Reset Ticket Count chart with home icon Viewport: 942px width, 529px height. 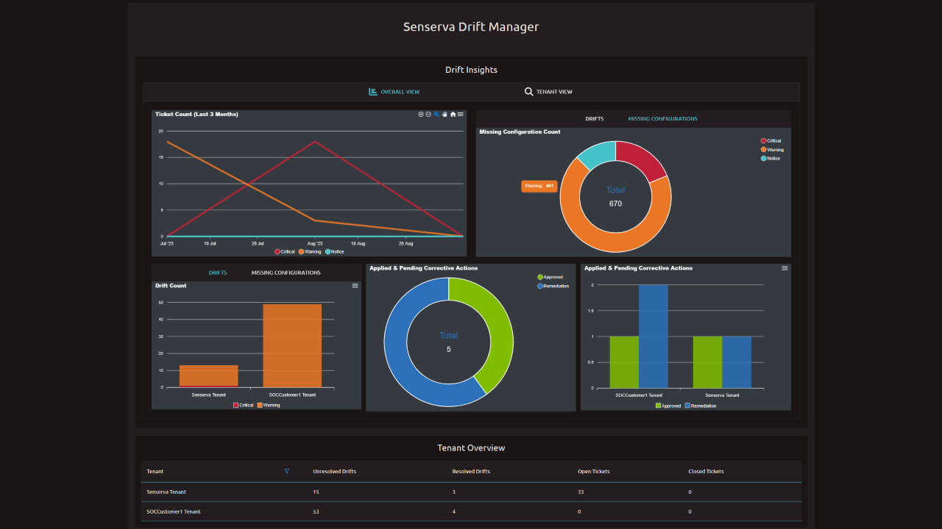(453, 115)
